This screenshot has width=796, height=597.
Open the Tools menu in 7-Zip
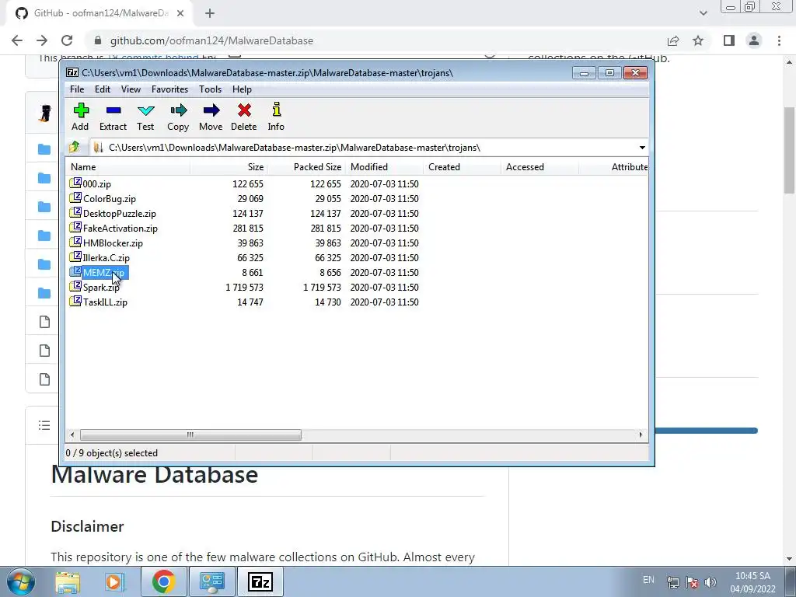click(210, 89)
